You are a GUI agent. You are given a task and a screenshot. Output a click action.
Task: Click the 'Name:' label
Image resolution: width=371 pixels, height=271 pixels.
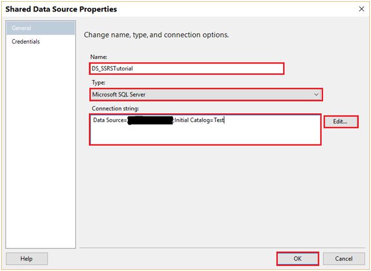pos(98,57)
